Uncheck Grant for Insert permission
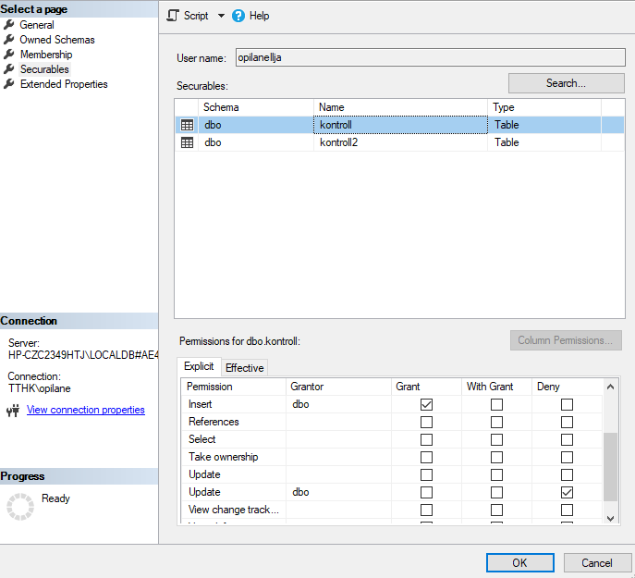Image resolution: width=635 pixels, height=578 pixels. (x=426, y=404)
